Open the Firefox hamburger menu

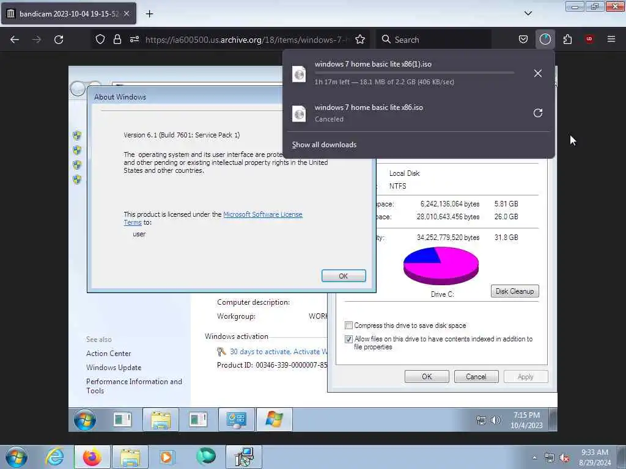611,39
